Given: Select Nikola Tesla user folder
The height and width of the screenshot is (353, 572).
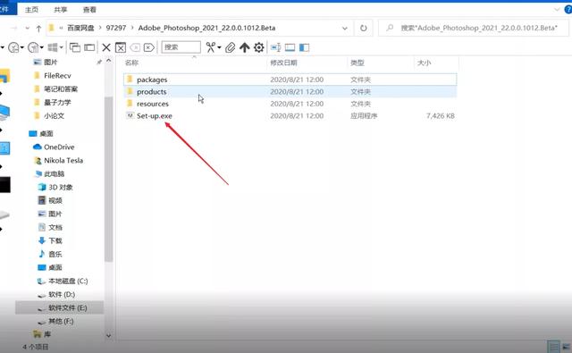Looking at the screenshot, I should point(63,161).
